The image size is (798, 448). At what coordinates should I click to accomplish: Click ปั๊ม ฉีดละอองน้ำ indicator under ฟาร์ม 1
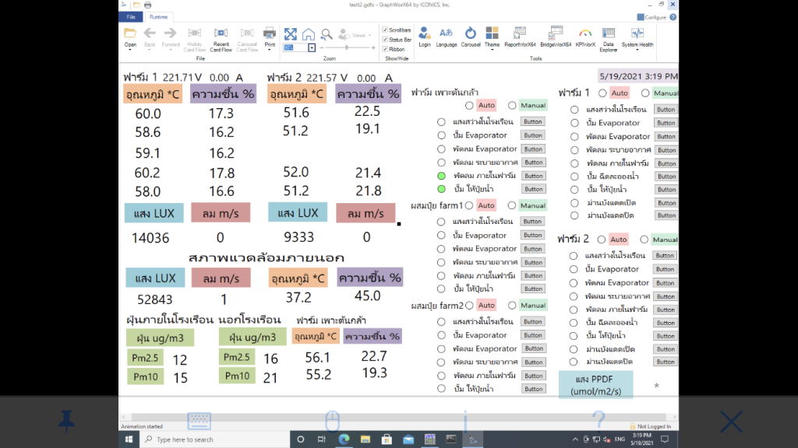point(574,177)
